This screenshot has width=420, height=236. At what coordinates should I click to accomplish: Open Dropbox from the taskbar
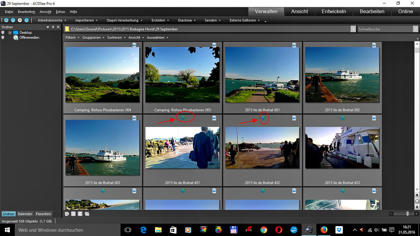(339, 230)
